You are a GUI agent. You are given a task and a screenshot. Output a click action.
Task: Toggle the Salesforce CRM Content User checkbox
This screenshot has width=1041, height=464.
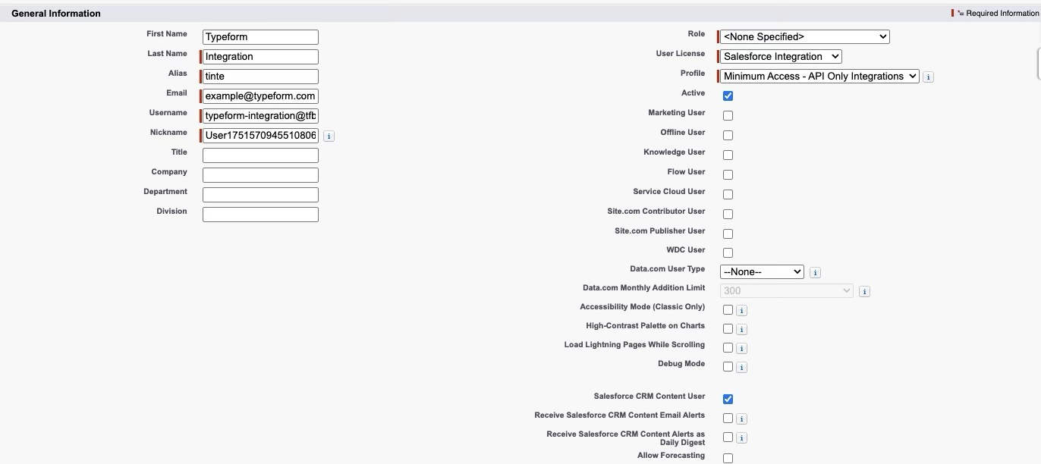click(x=728, y=400)
